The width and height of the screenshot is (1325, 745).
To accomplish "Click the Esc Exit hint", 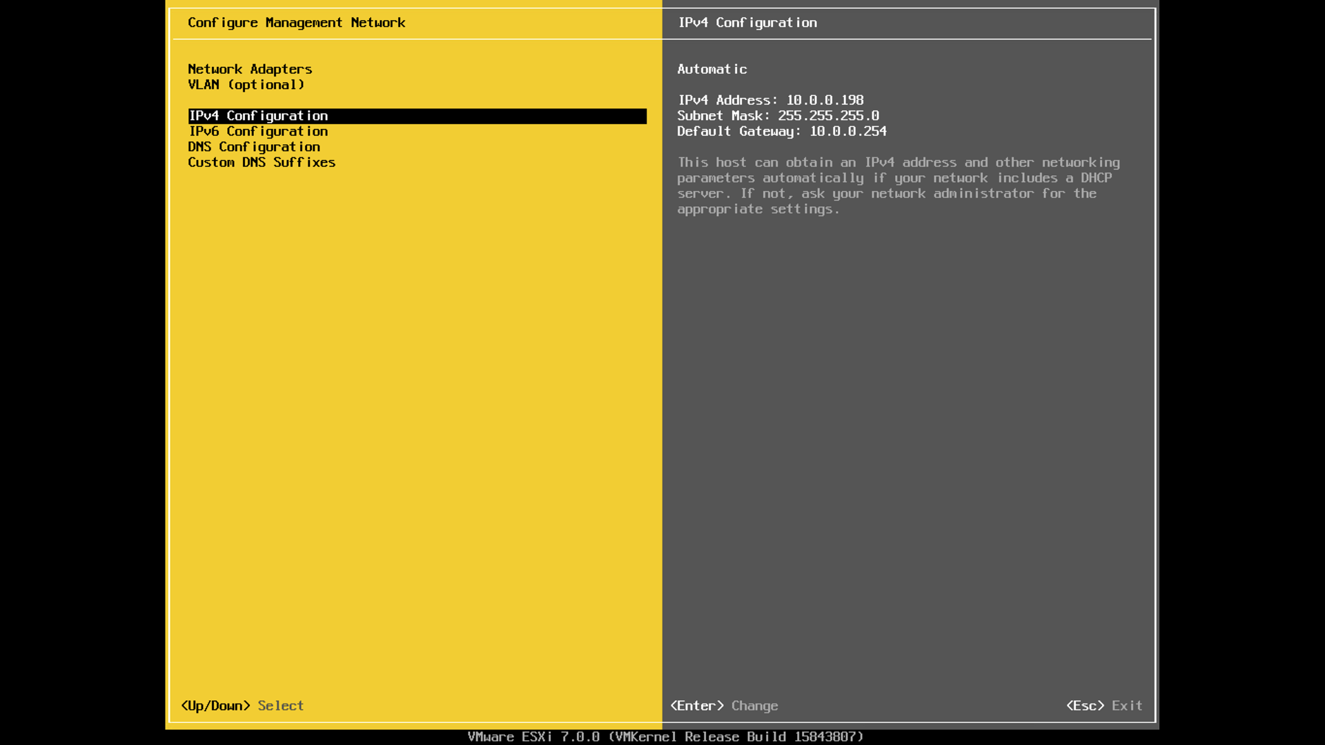I will pyautogui.click(x=1104, y=706).
